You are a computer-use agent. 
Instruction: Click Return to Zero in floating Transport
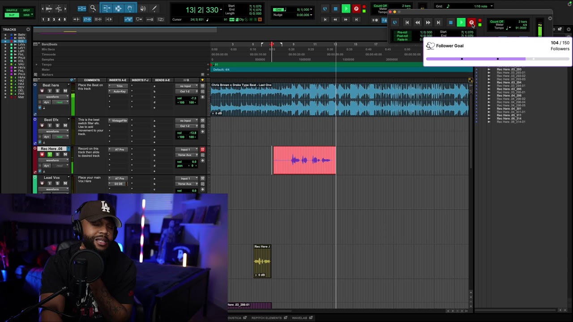407,22
